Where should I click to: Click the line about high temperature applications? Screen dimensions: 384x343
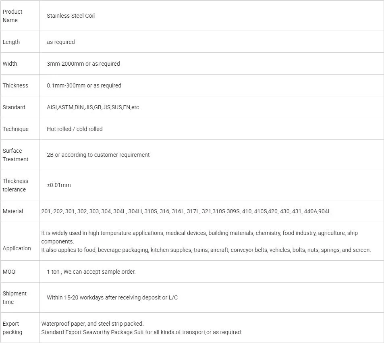(199, 233)
